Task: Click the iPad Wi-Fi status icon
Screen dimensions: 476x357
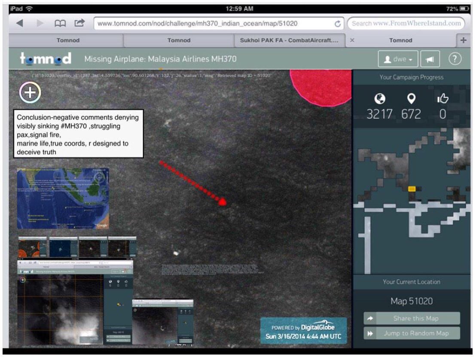Action: click(29, 9)
